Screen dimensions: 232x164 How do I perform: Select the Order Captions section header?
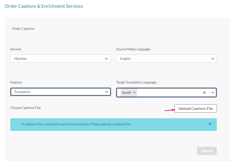(x=23, y=29)
